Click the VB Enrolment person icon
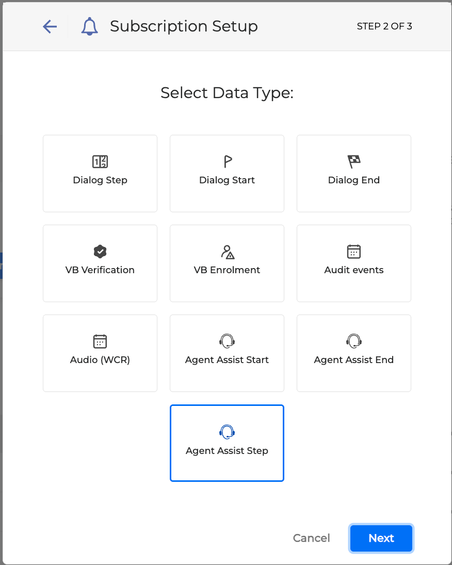 tap(227, 252)
